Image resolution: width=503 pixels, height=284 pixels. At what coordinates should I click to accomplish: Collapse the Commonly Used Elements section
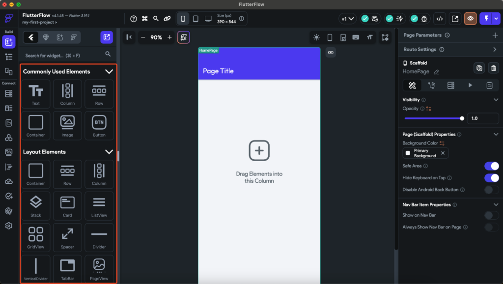click(109, 71)
